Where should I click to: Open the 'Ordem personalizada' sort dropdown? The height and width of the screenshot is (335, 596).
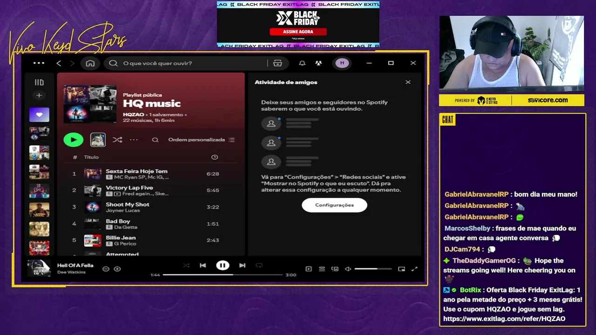pyautogui.click(x=201, y=140)
